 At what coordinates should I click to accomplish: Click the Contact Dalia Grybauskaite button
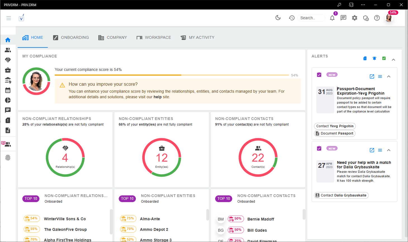tap(341, 195)
